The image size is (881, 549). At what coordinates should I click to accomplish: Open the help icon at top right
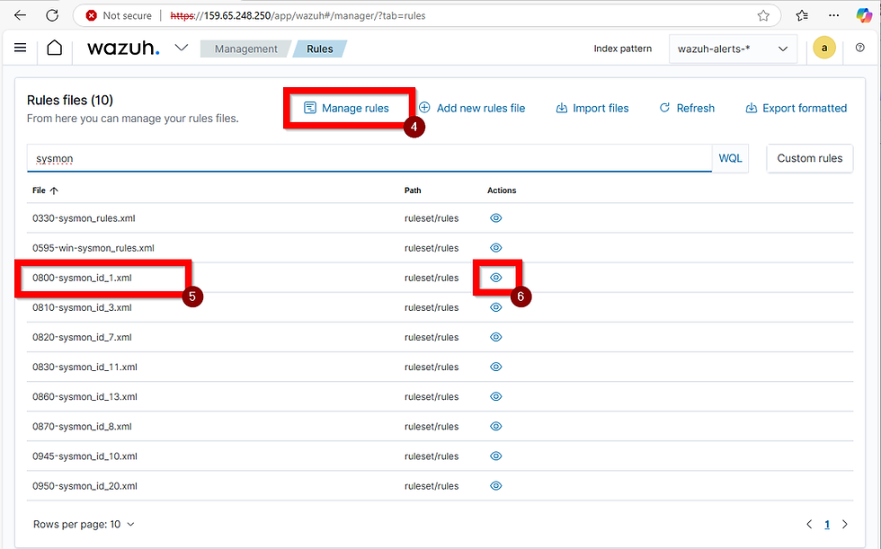tap(859, 48)
